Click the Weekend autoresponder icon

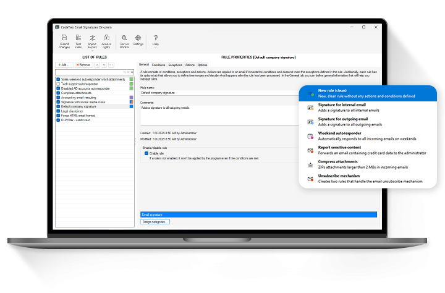point(310,136)
